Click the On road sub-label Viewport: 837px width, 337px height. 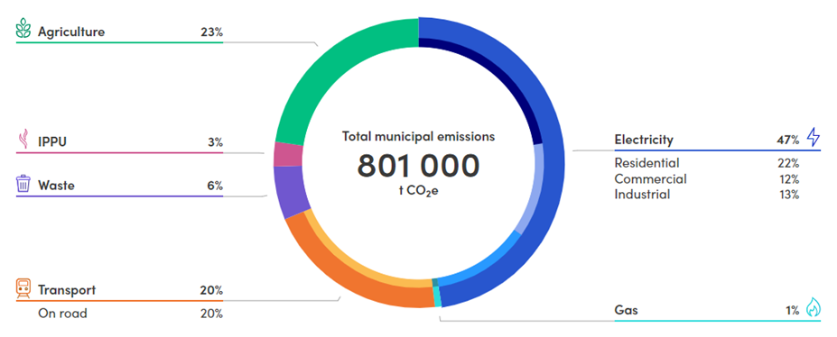[62, 314]
